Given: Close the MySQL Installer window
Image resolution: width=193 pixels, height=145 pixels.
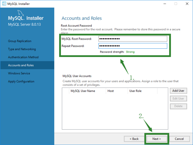Looking at the screenshot, I should click(x=187, y=4).
